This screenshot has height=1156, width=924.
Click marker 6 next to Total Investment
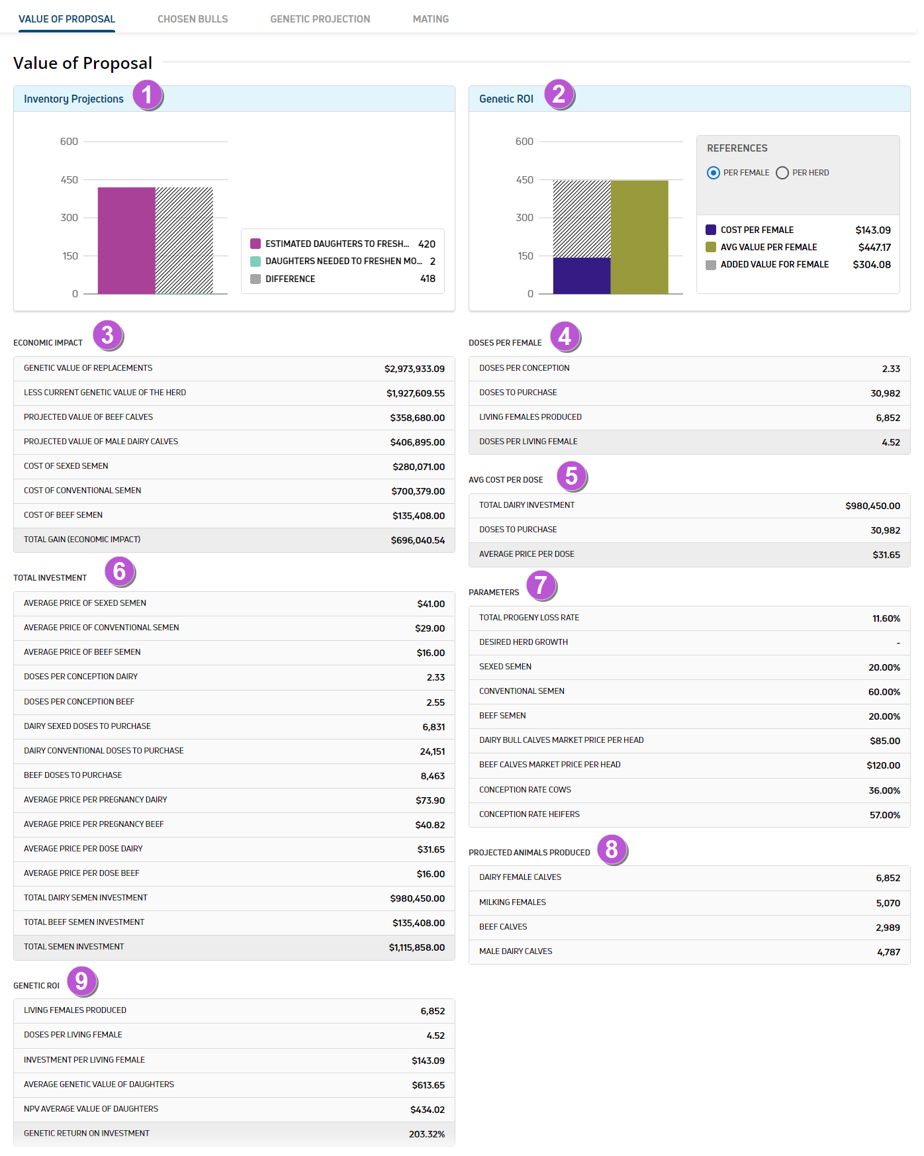(119, 571)
